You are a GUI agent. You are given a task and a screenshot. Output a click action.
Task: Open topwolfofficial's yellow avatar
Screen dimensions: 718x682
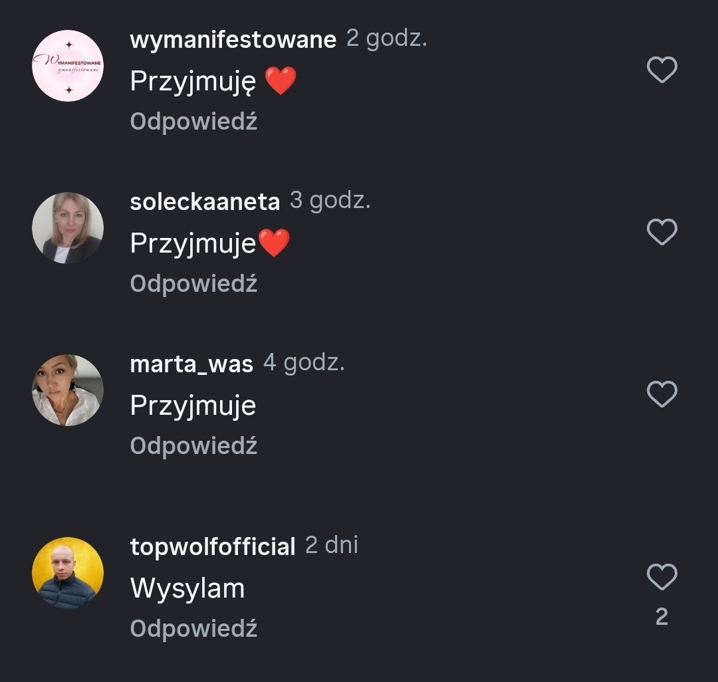(x=68, y=573)
